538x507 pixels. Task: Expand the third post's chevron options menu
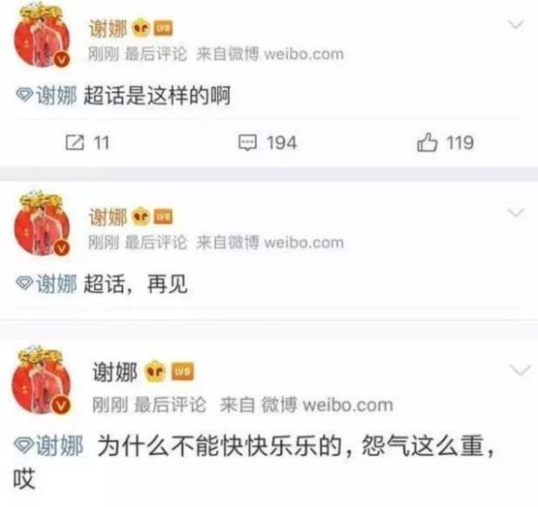click(x=520, y=370)
